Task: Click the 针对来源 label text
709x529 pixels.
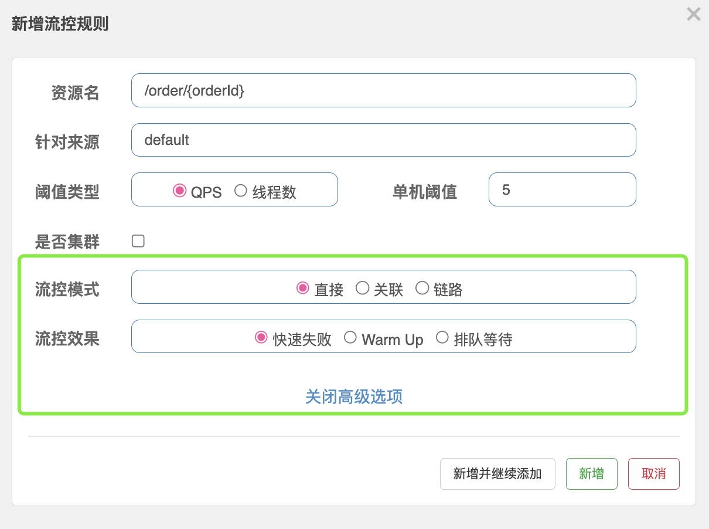Action: click(x=67, y=142)
